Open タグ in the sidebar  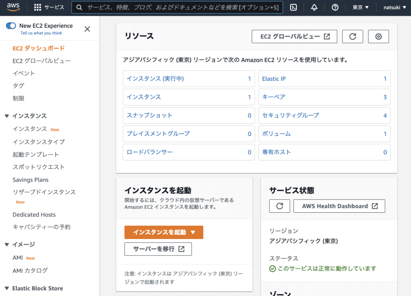18,86
